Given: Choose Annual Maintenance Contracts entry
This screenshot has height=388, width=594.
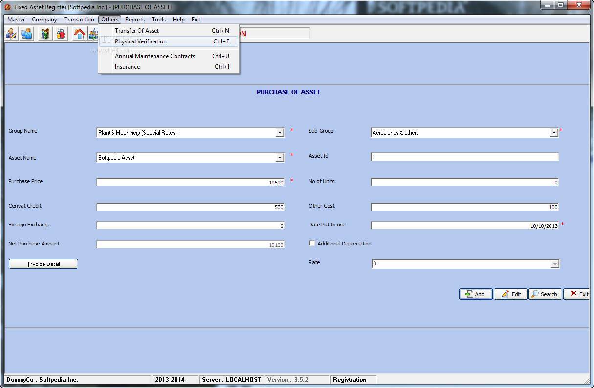Looking at the screenshot, I should pos(169,56).
